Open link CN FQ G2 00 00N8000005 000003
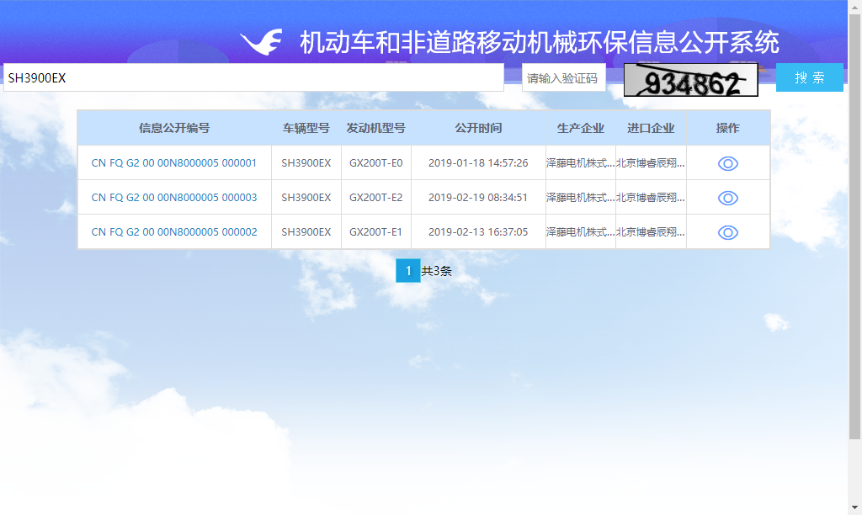The image size is (862, 515). [174, 198]
